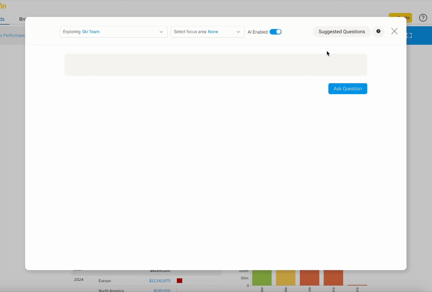Click the expand brackets icon on the blue panel
Viewport: 432px width, 292px height.
click(x=410, y=35)
